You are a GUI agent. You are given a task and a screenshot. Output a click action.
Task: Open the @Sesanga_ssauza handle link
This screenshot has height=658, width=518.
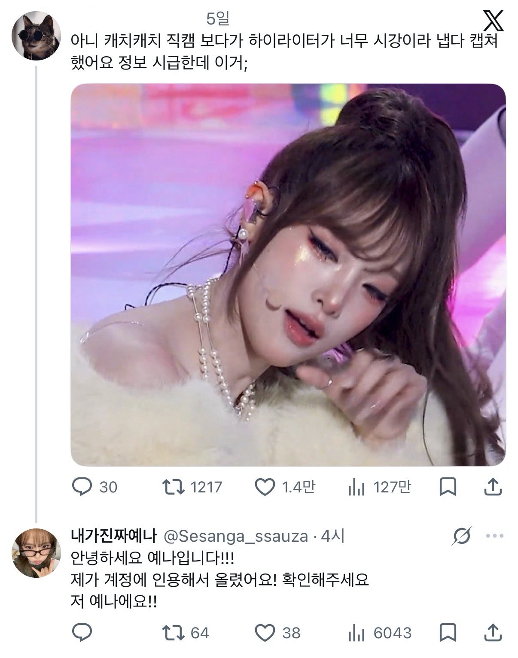(x=237, y=536)
